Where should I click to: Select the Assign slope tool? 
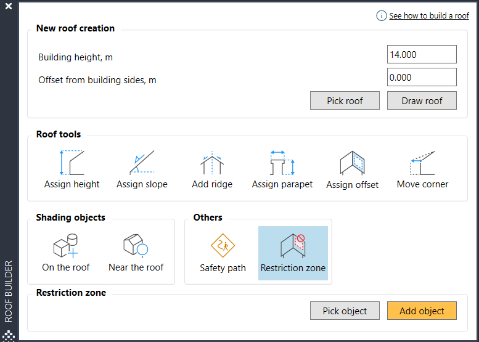click(x=142, y=170)
